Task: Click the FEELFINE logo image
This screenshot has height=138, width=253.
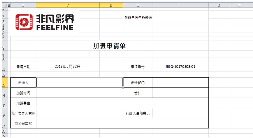Action: [x=45, y=21]
